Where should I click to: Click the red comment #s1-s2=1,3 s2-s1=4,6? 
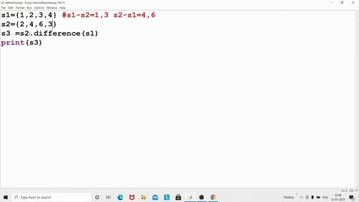pos(109,15)
